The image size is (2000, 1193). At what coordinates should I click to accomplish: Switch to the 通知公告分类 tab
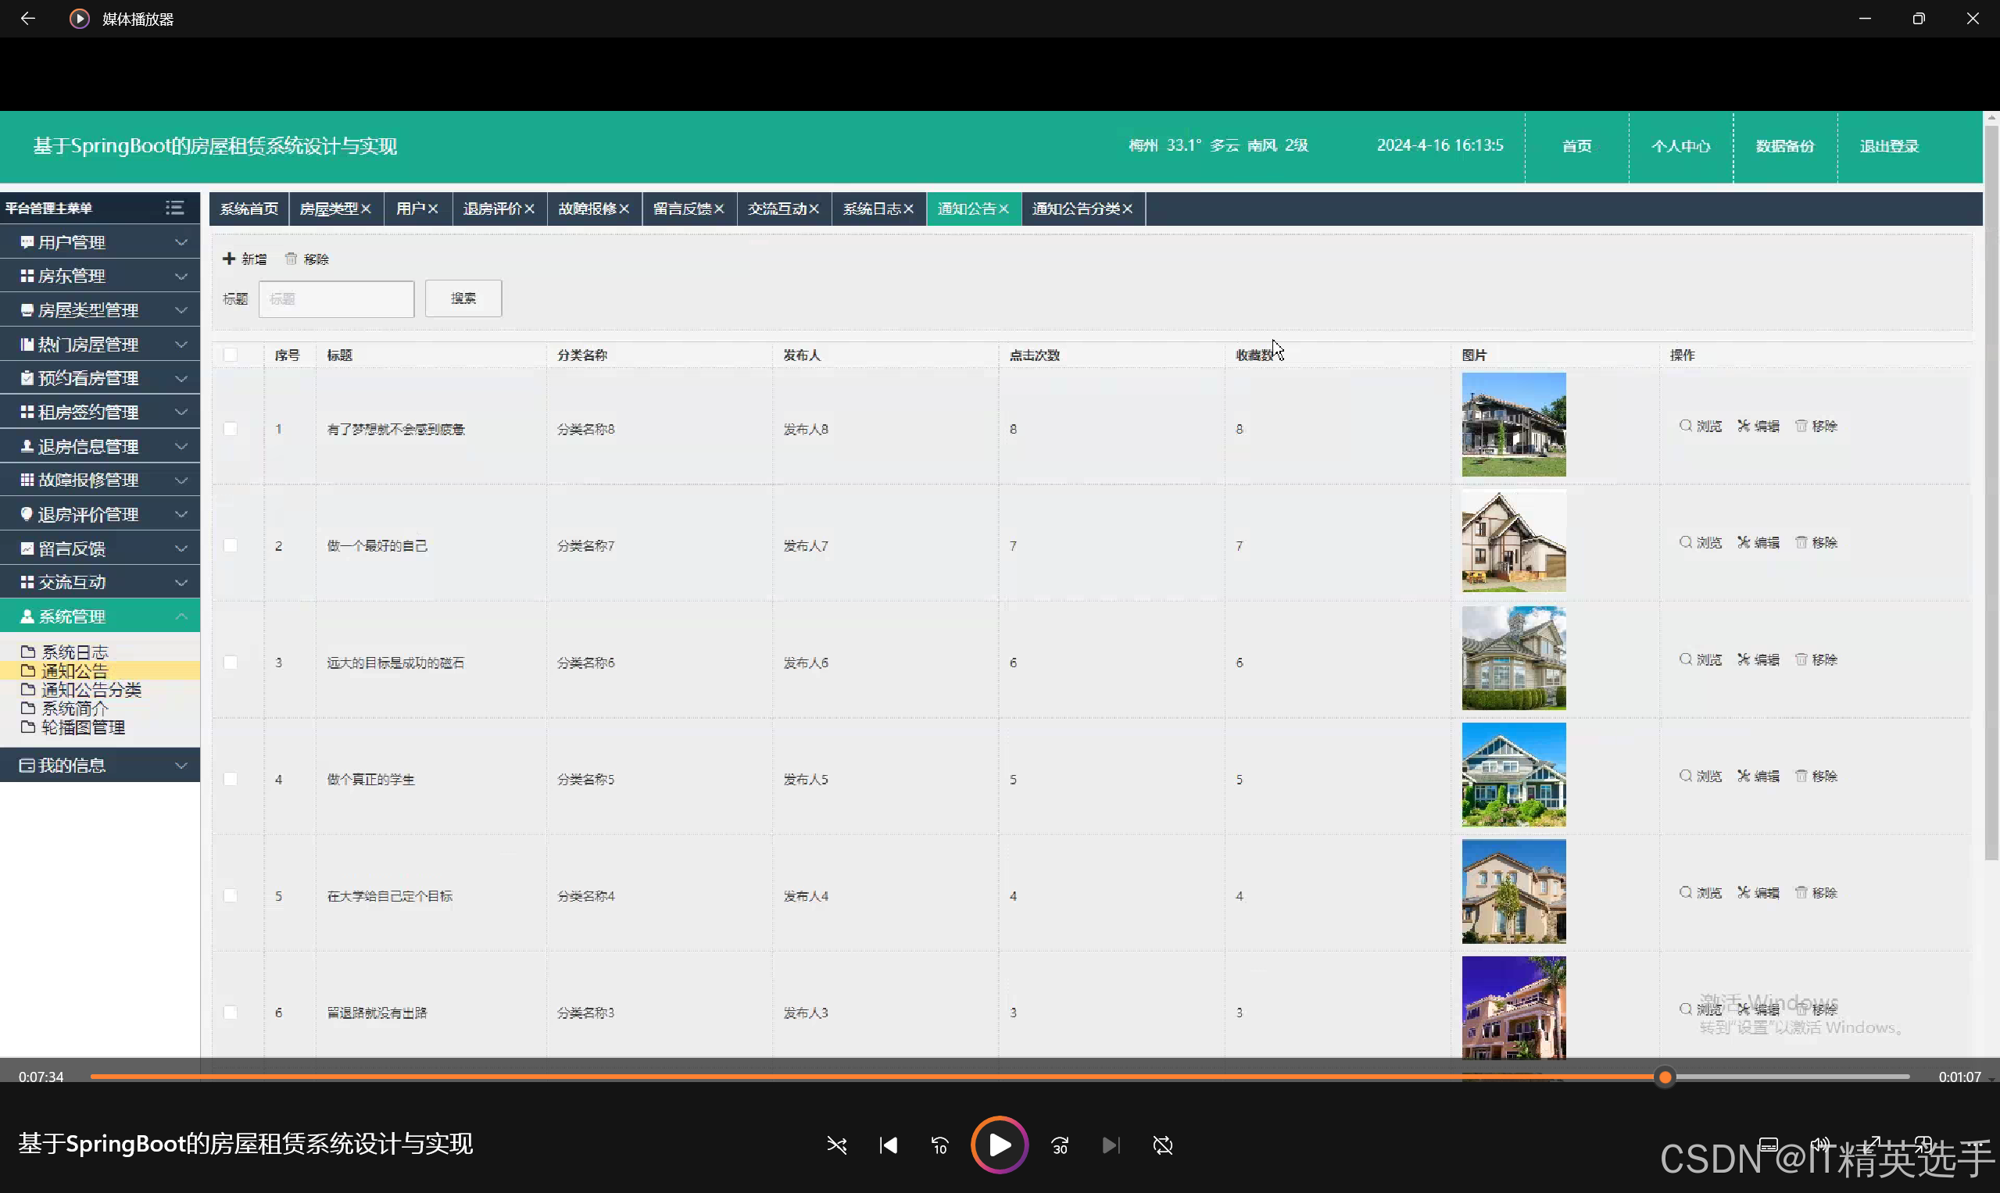pyautogui.click(x=1075, y=209)
